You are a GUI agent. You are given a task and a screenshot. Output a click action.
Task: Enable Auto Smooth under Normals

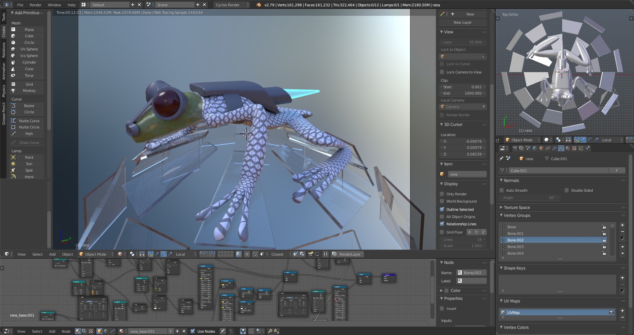[x=502, y=190]
